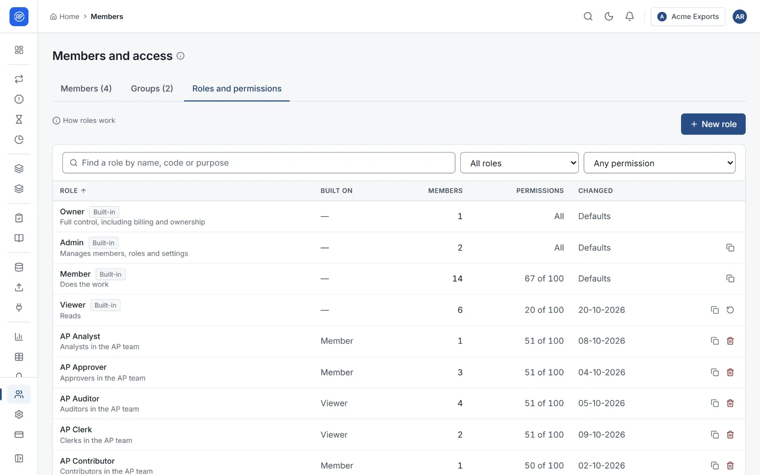Open upload icon in sidebar
Viewport: 760px width, 475px height.
(x=19, y=288)
